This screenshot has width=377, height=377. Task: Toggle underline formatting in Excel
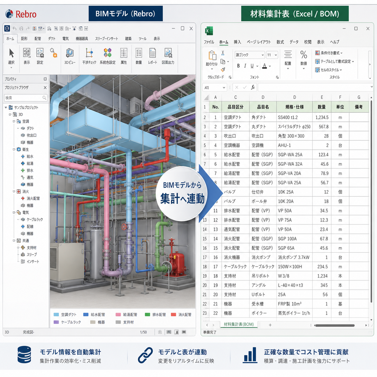tap(252, 66)
